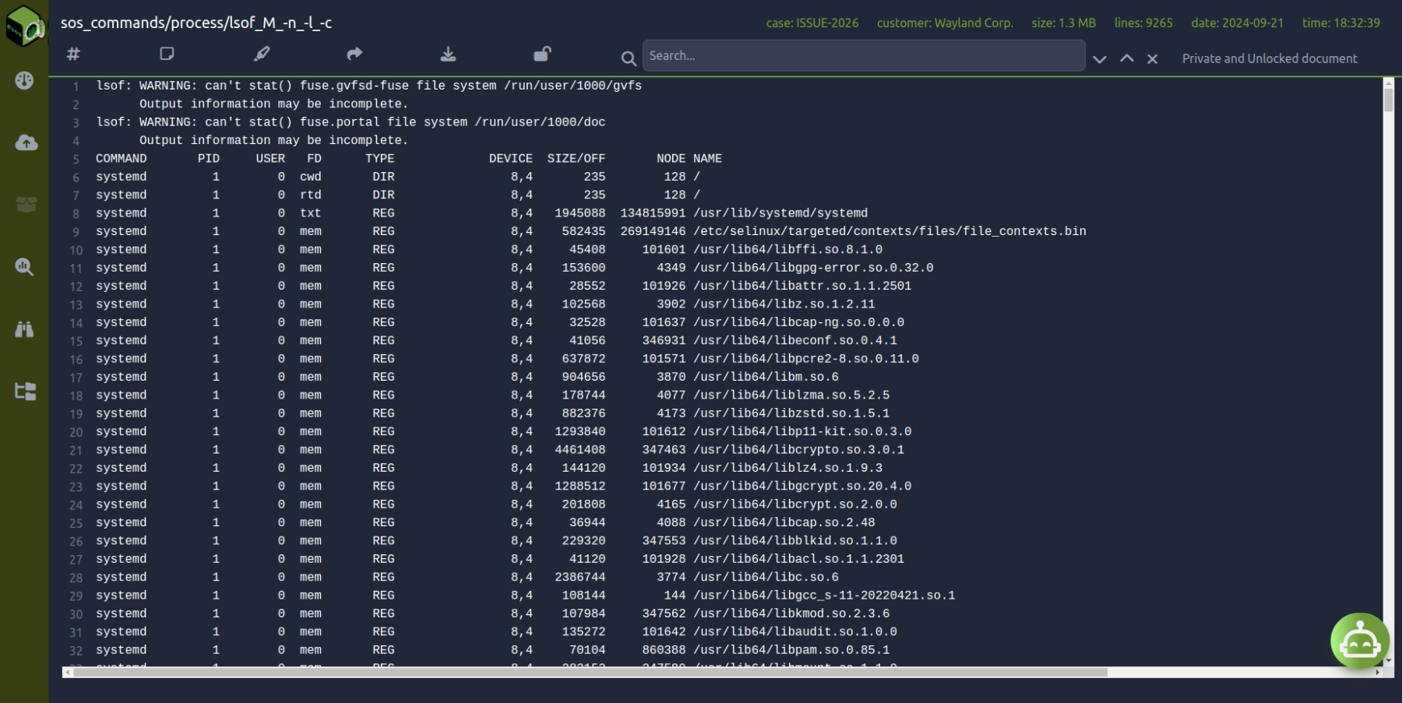This screenshot has height=703, width=1402.
Task: Jump to next search match with down chevron
Action: 1099,59
